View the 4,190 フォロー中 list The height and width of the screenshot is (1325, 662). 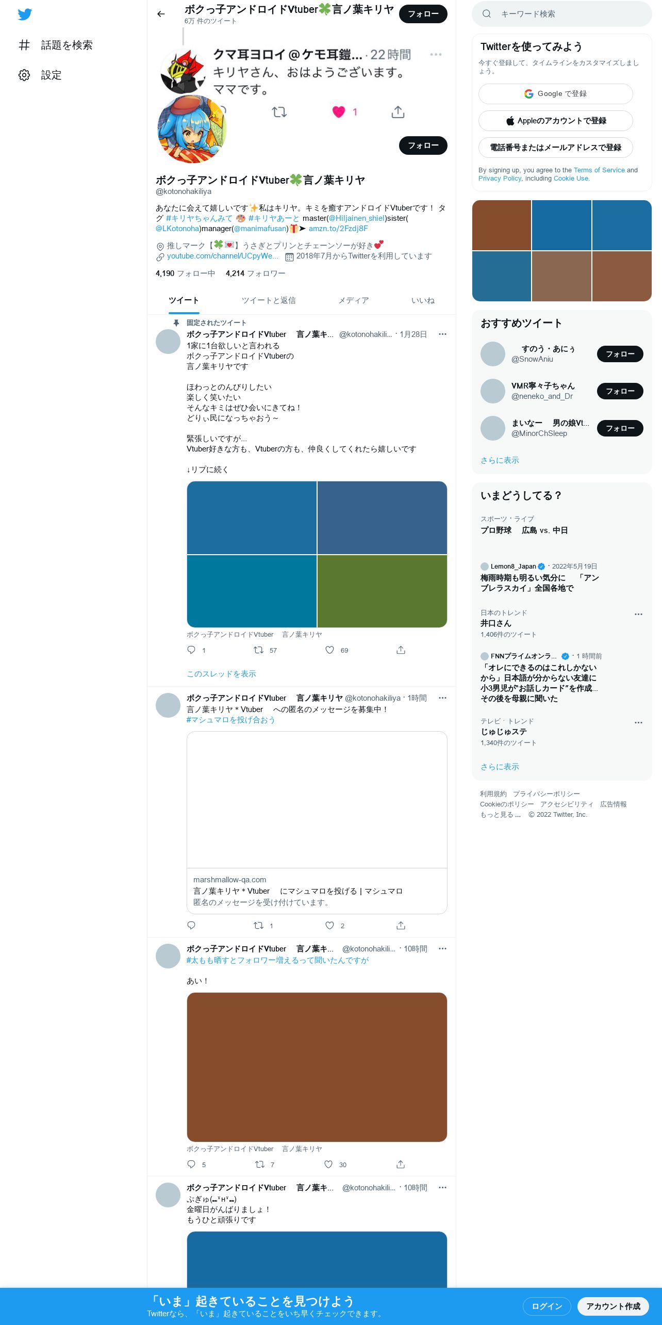tap(185, 273)
